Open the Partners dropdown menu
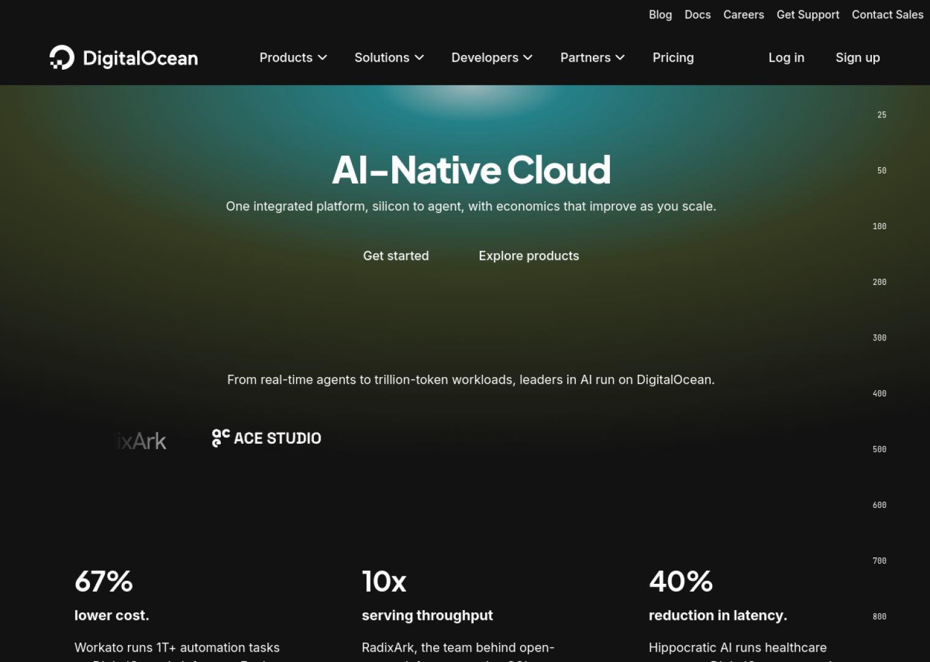The image size is (930, 662). coord(592,57)
